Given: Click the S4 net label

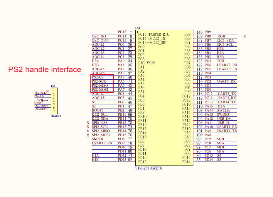Looking at the screenshot, I should point(219,155).
